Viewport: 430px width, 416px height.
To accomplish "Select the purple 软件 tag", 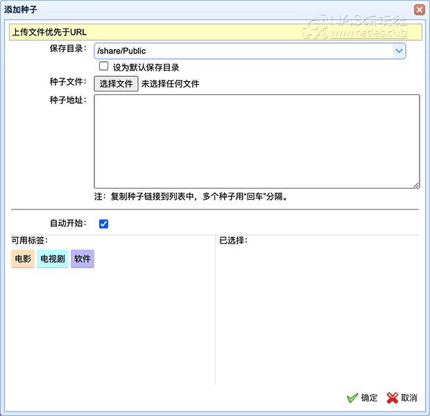I will click(x=83, y=259).
